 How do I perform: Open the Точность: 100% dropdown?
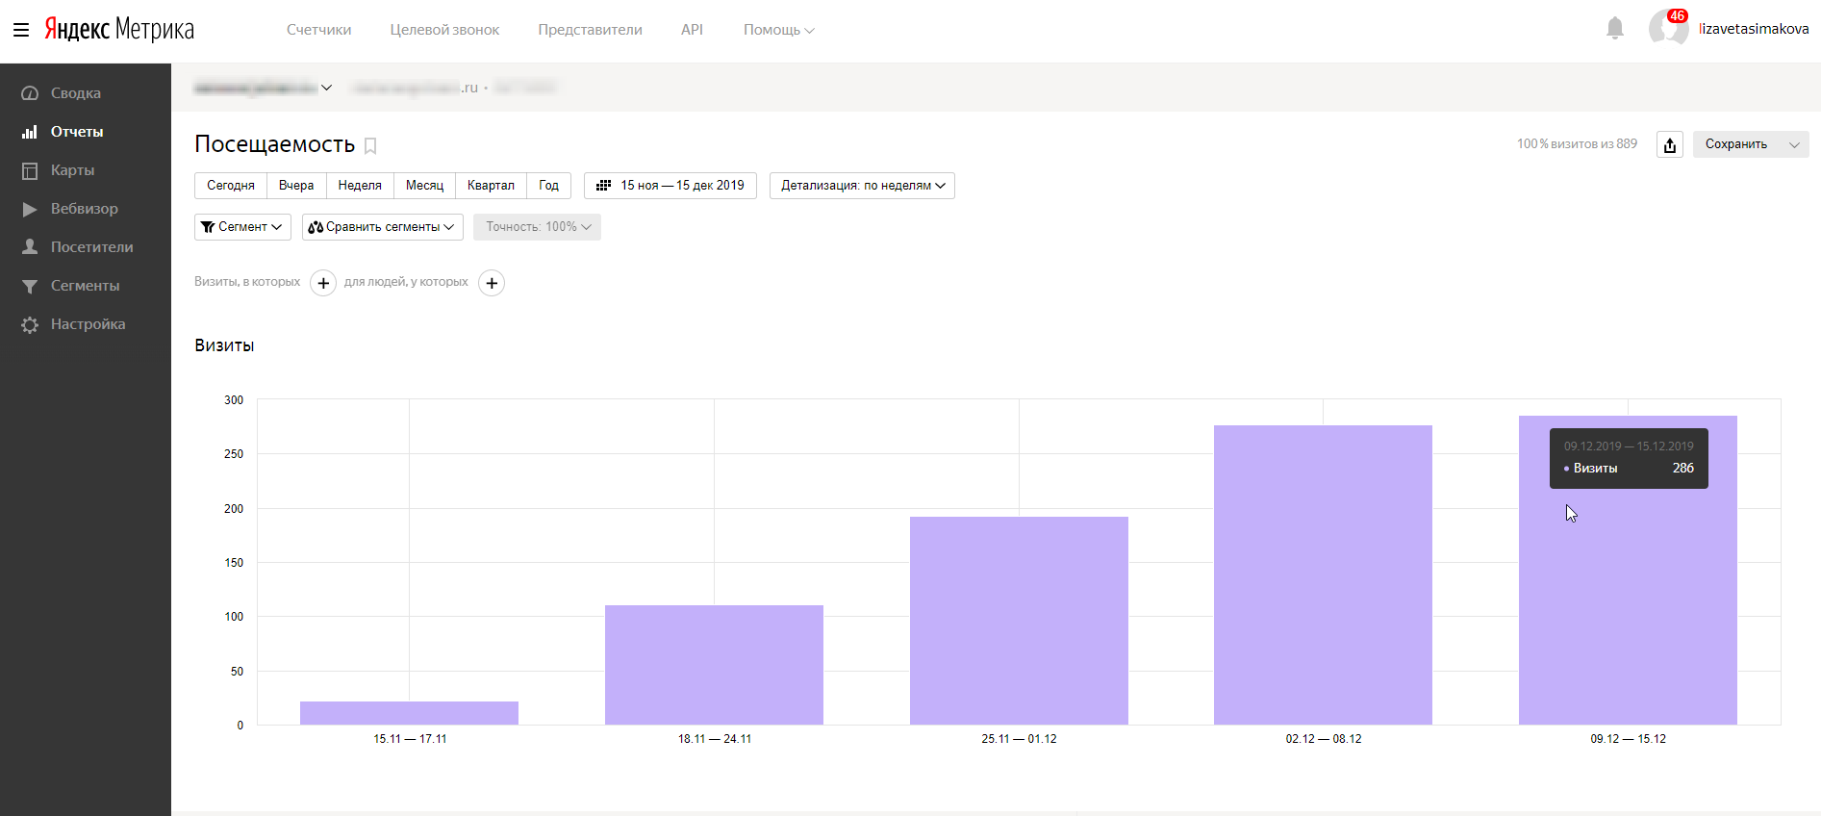[537, 227]
